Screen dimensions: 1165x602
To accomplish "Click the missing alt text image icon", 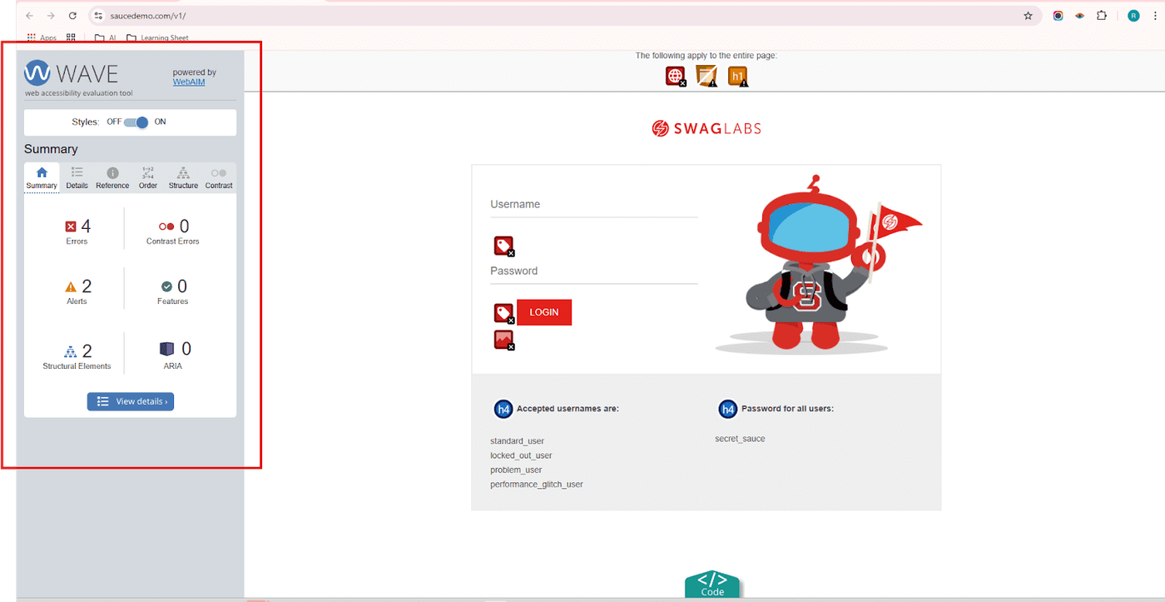I will [504, 340].
